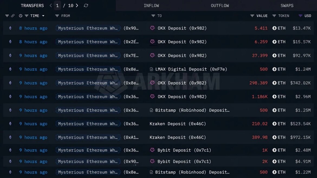Open Kraken Deposit 210.02 ETH row link
The height and width of the screenshot is (178, 317).
178,124
